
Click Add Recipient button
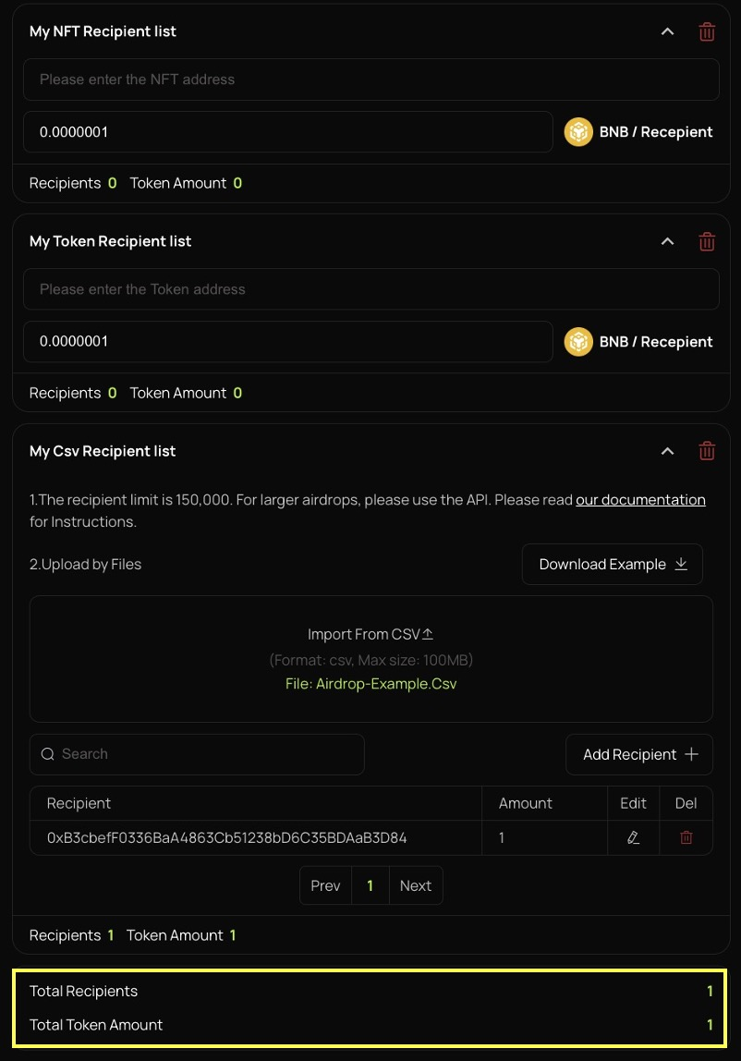pyautogui.click(x=639, y=755)
